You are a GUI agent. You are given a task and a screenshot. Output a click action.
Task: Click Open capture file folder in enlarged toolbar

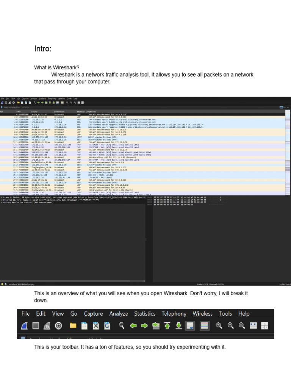[x=73, y=325]
